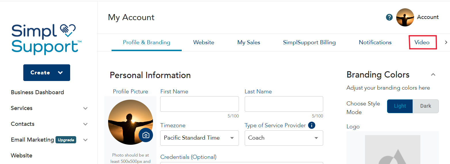The height and width of the screenshot is (164, 450).
Task: Open Email Marketing in the sidebar
Action: click(32, 140)
